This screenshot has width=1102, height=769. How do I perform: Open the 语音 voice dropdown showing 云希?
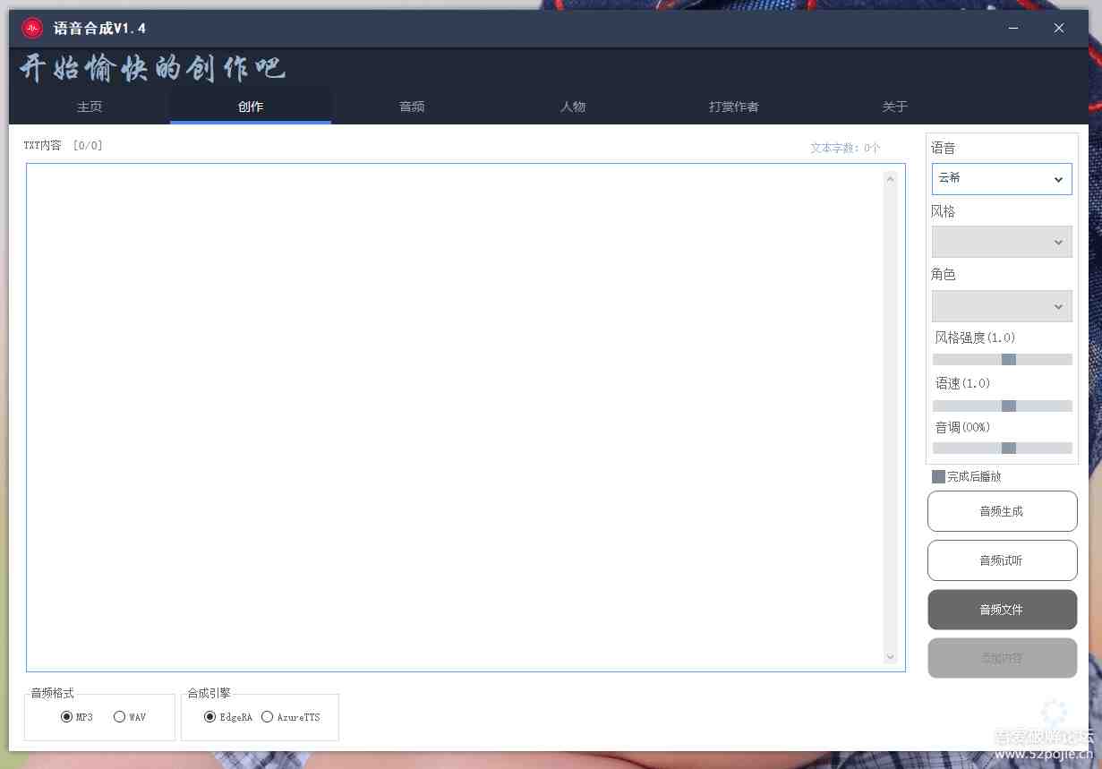point(1001,178)
